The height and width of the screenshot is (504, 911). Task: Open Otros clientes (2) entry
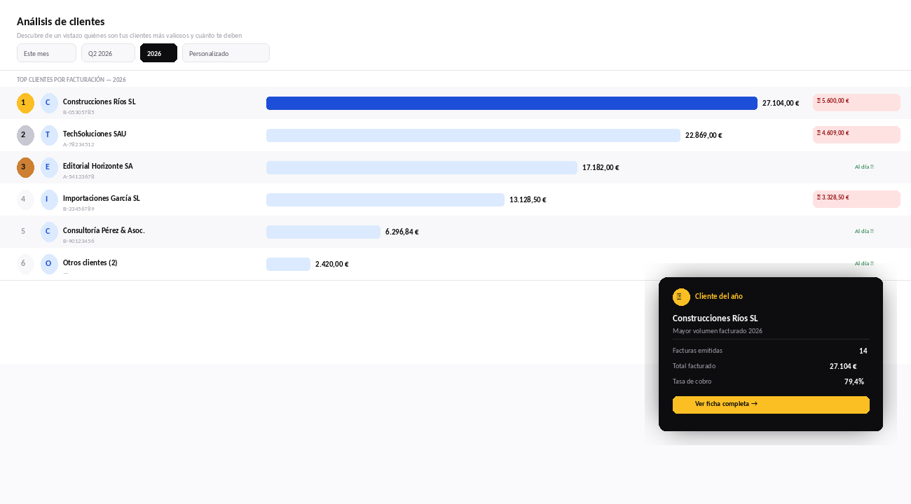coord(90,263)
